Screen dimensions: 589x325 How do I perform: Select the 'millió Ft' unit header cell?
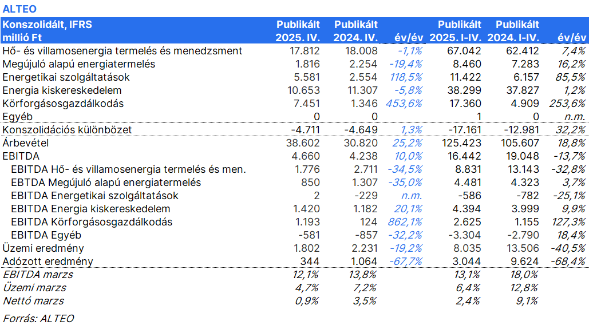tap(23, 37)
